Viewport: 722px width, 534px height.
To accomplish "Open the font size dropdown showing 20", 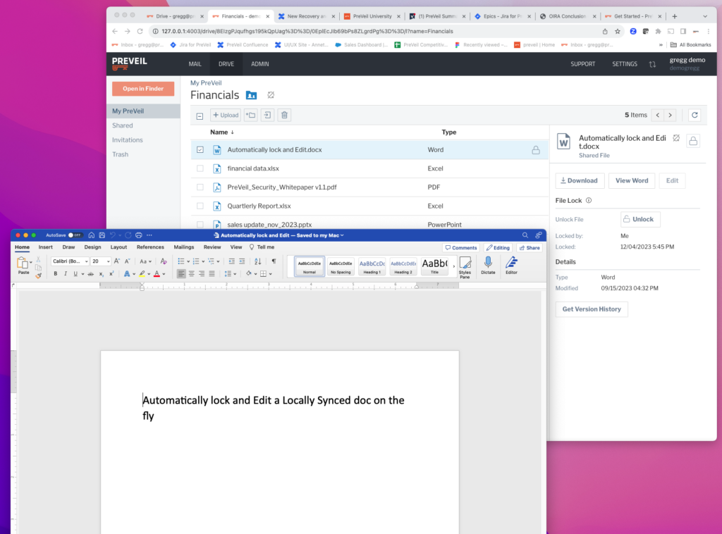I will (108, 261).
